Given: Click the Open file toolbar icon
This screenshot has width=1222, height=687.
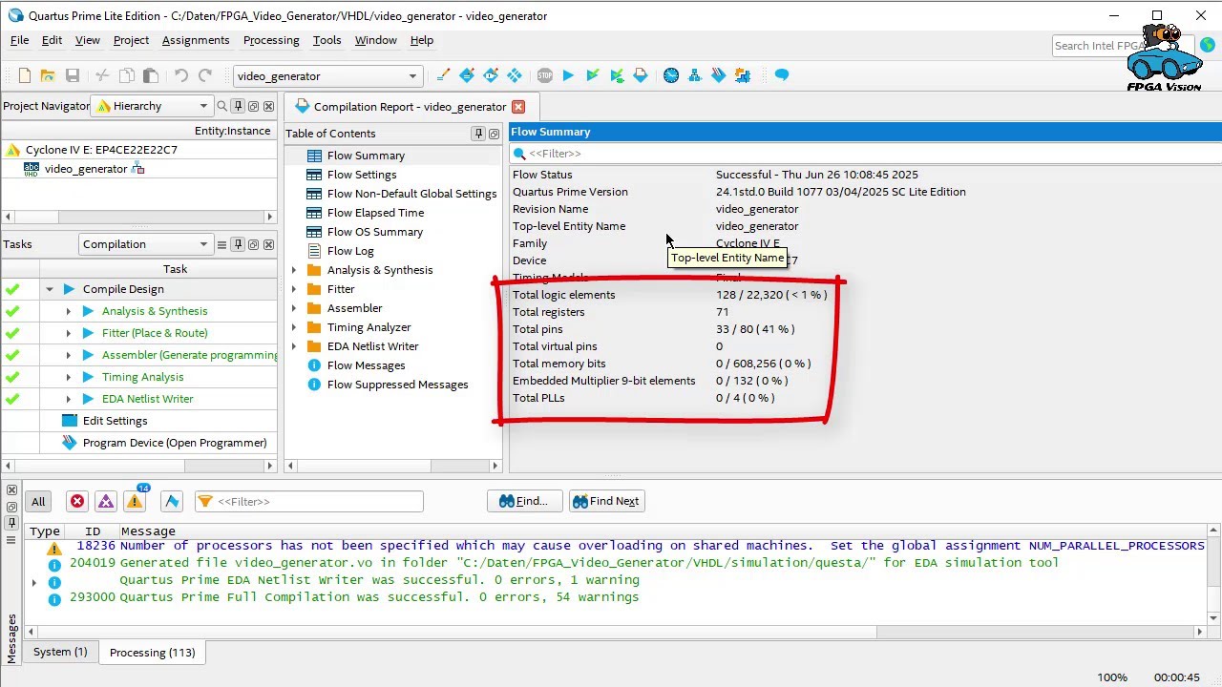Looking at the screenshot, I should coord(47,75).
